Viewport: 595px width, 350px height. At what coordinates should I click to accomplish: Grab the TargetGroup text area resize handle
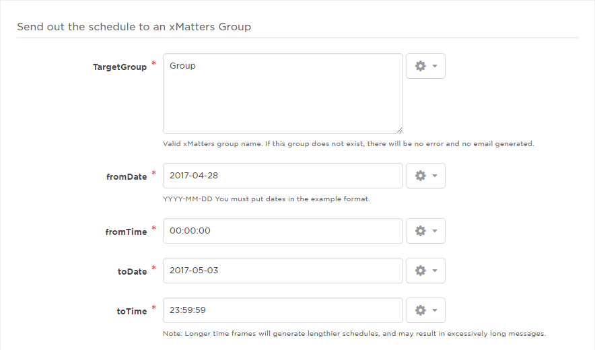tap(399, 130)
